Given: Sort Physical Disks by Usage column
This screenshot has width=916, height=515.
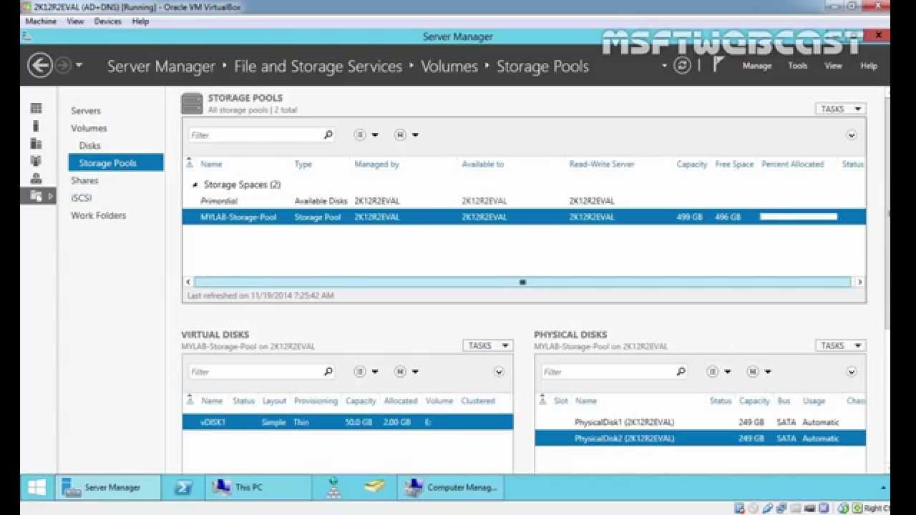Looking at the screenshot, I should tap(814, 401).
